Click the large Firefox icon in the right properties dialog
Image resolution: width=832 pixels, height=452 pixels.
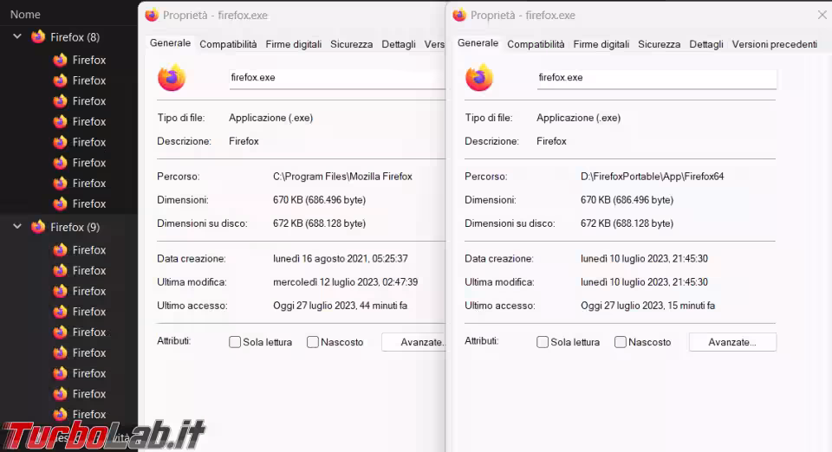(x=479, y=78)
